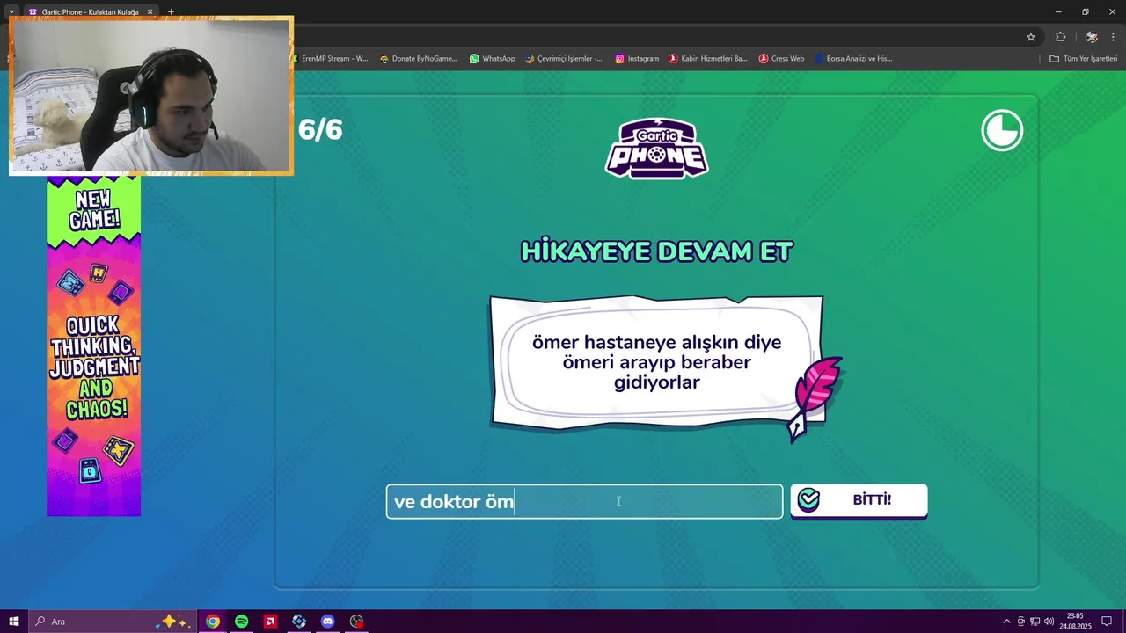Focus the story continuation text field
This screenshot has height=633, width=1126.
(584, 501)
